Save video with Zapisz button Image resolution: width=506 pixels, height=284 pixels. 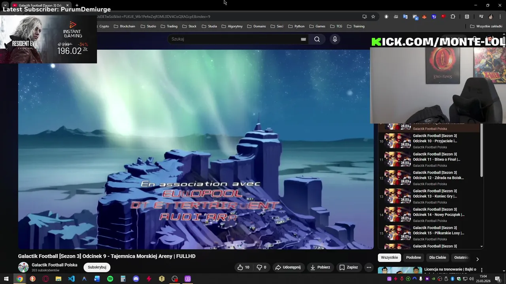[x=349, y=267]
